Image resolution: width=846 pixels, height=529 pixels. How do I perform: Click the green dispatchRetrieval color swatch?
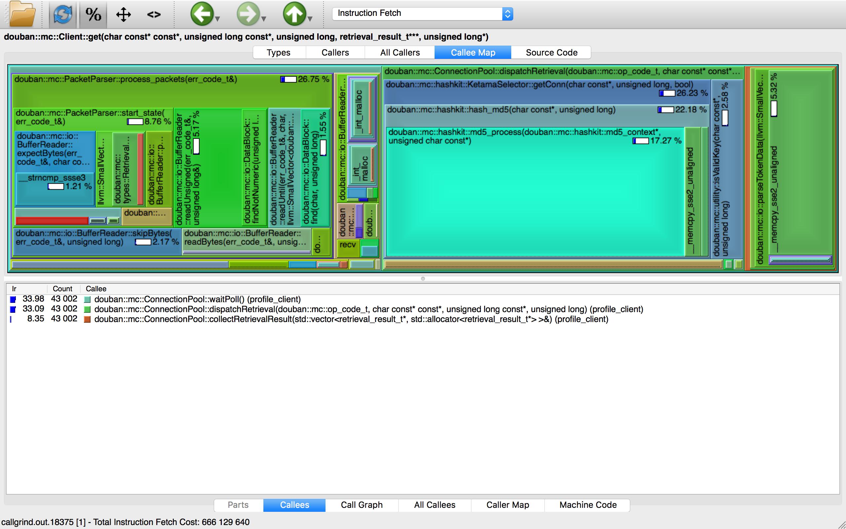(87, 309)
